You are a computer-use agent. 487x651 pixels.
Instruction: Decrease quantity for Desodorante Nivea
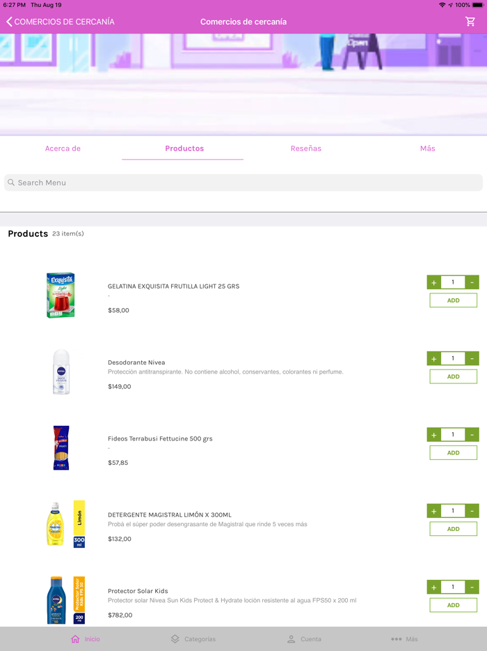coord(472,358)
